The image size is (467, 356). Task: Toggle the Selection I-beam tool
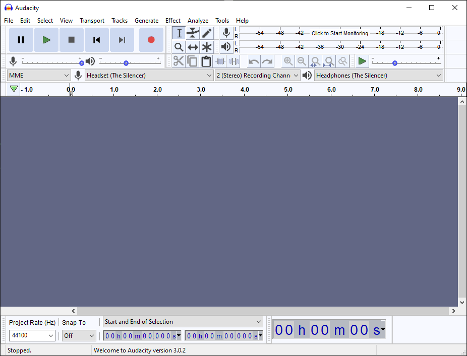click(x=179, y=33)
